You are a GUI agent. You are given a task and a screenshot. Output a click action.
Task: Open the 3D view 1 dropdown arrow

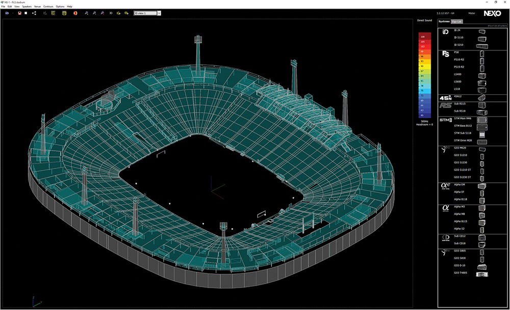[159, 13]
